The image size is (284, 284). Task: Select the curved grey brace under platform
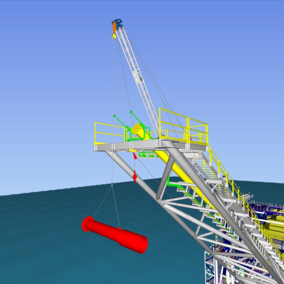tap(166, 174)
